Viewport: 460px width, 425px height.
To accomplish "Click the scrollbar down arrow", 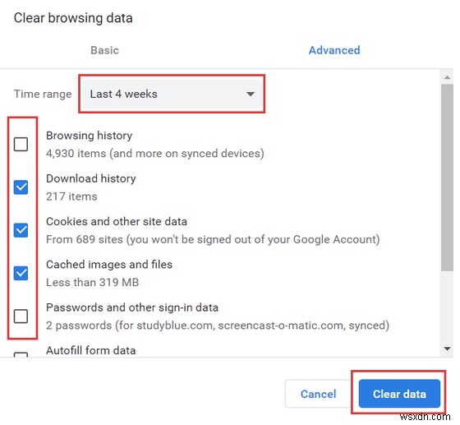I will tap(448, 349).
